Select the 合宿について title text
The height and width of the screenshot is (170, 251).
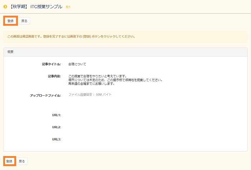tap(77, 64)
